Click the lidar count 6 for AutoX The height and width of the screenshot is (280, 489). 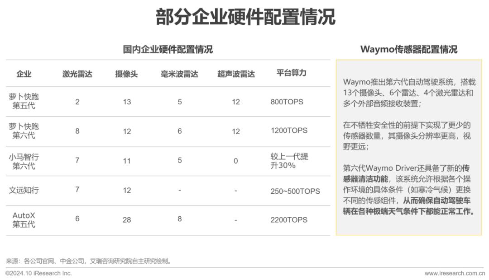[x=77, y=219]
